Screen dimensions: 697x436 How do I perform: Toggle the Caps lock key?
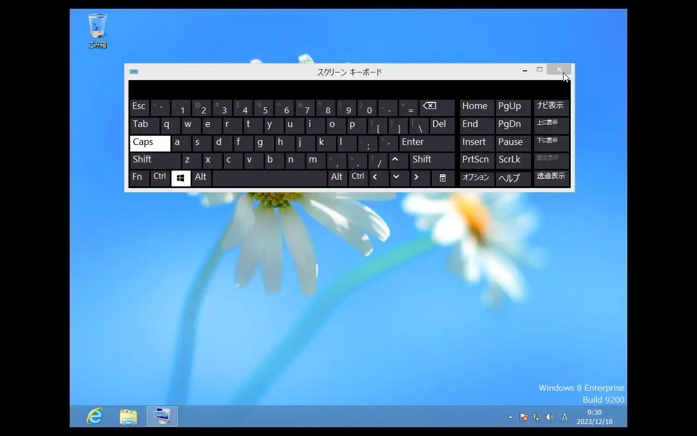[x=150, y=143]
